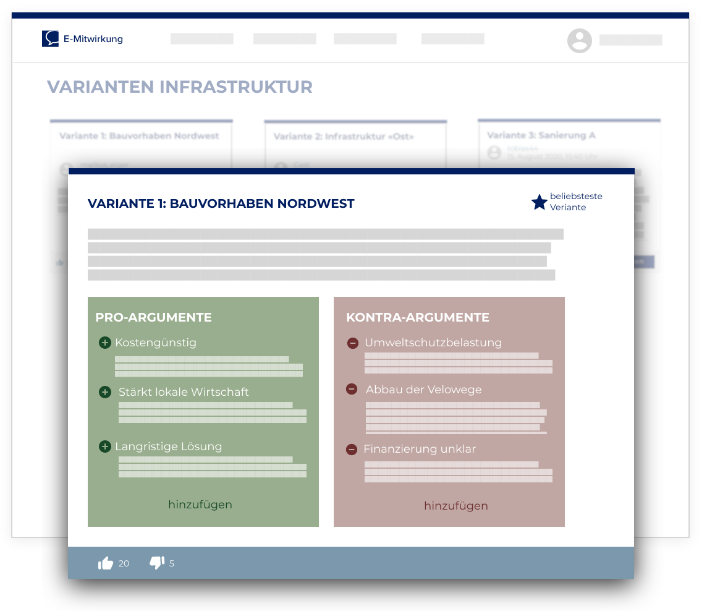
Task: Click the star icon marking the beliebteste Variante
Action: click(x=538, y=202)
